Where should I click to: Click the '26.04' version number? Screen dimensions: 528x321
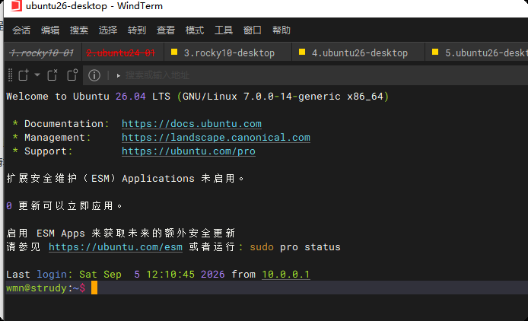coord(131,97)
